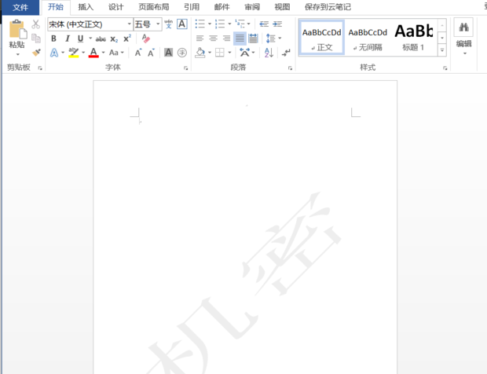Increase paragraph indent

[277, 24]
